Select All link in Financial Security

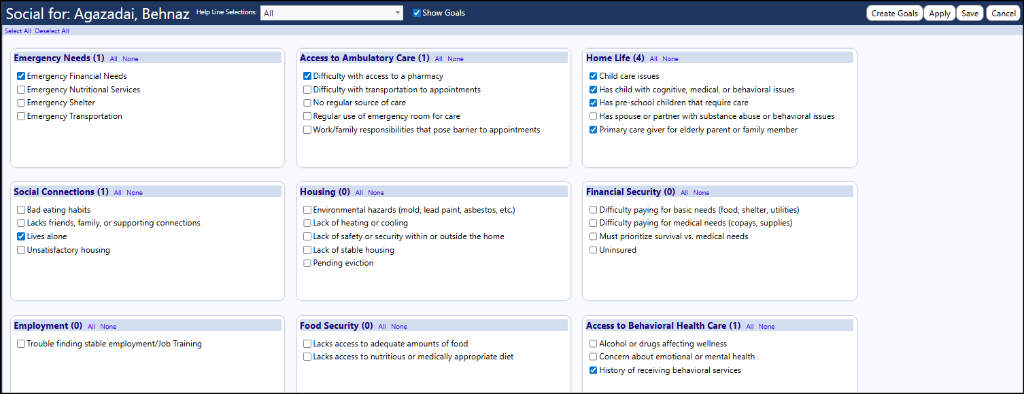[x=685, y=193]
